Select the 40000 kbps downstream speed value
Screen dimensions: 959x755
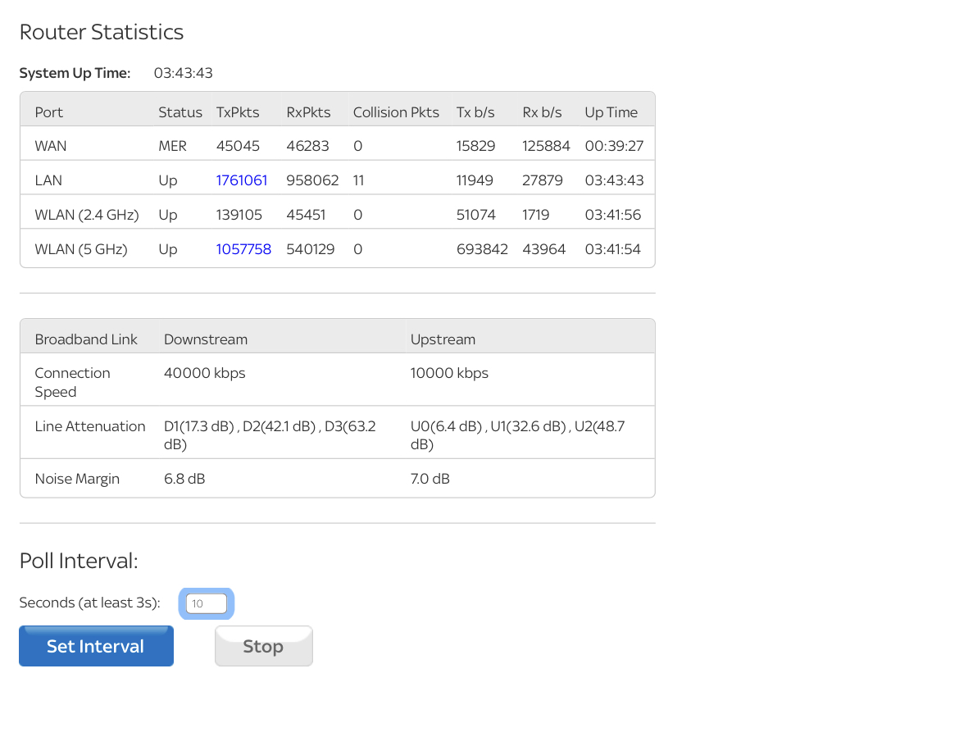[x=205, y=373]
